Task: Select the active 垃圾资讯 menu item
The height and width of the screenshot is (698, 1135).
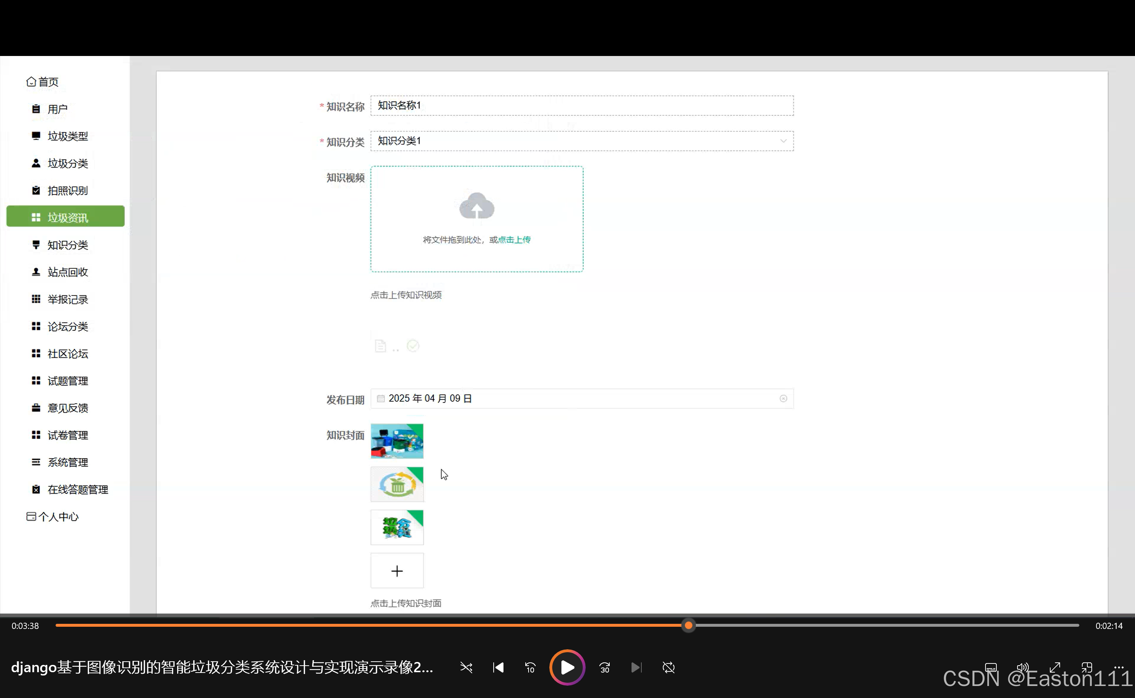Action: click(x=65, y=217)
